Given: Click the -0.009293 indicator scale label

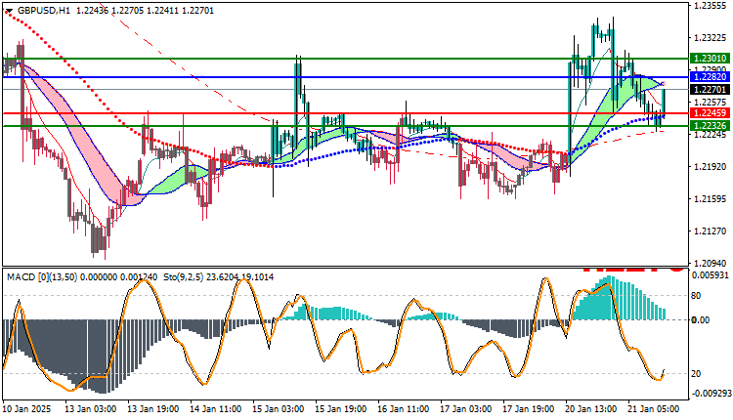Looking at the screenshot, I should [x=711, y=394].
